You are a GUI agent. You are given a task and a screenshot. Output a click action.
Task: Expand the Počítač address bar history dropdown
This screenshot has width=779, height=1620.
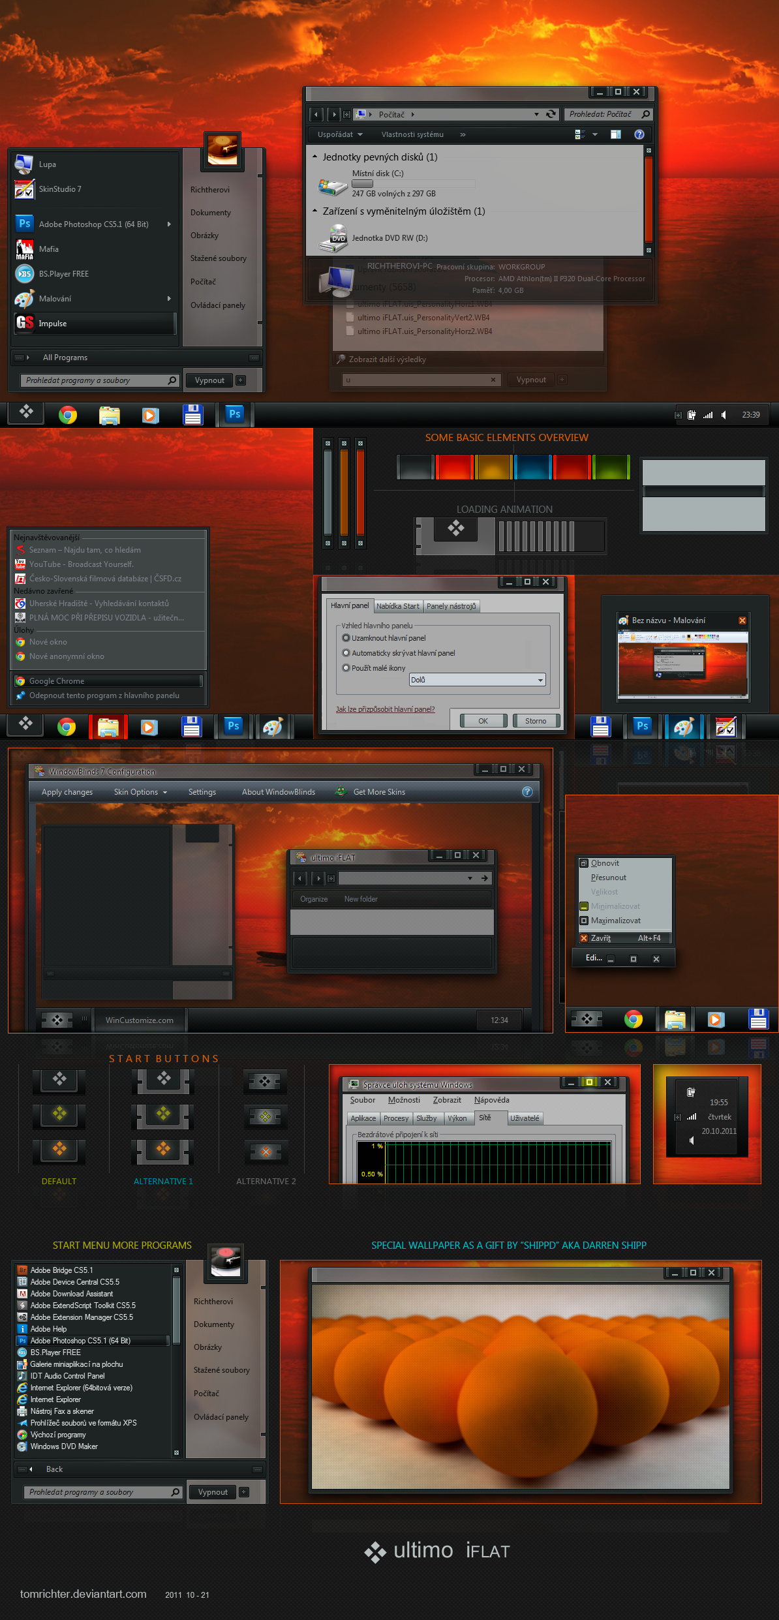[x=536, y=114]
